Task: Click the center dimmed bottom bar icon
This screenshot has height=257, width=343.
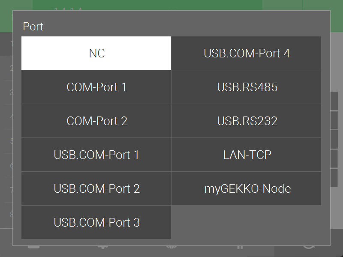Action: (171, 247)
